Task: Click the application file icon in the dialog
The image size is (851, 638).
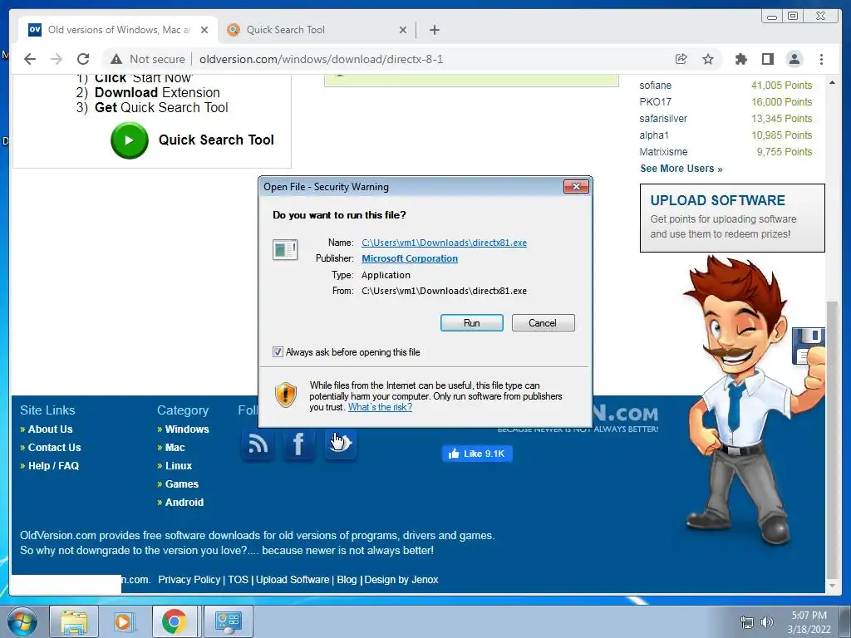Action: pos(285,250)
